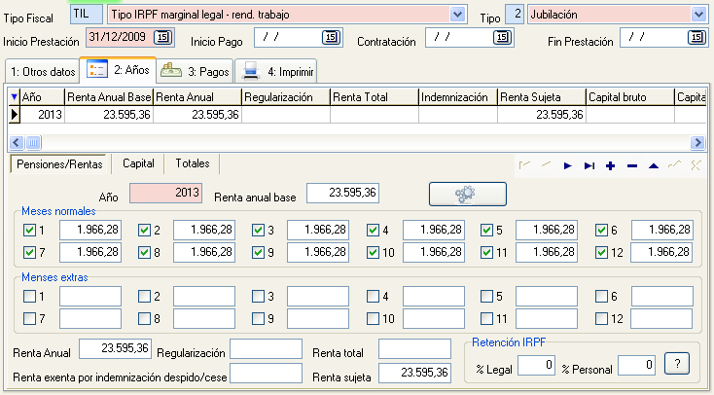714x395 pixels.
Task: Click the Año field showing 2013
Action: 165,194
